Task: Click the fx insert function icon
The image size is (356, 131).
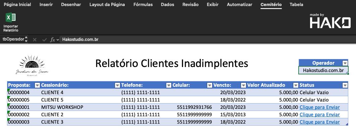Action: pyautogui.click(x=52, y=40)
